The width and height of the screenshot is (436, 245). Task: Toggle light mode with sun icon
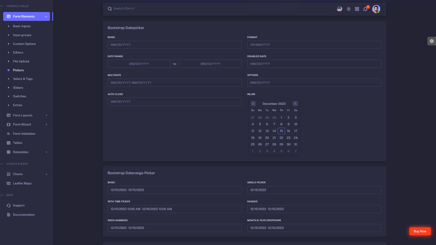click(x=349, y=9)
